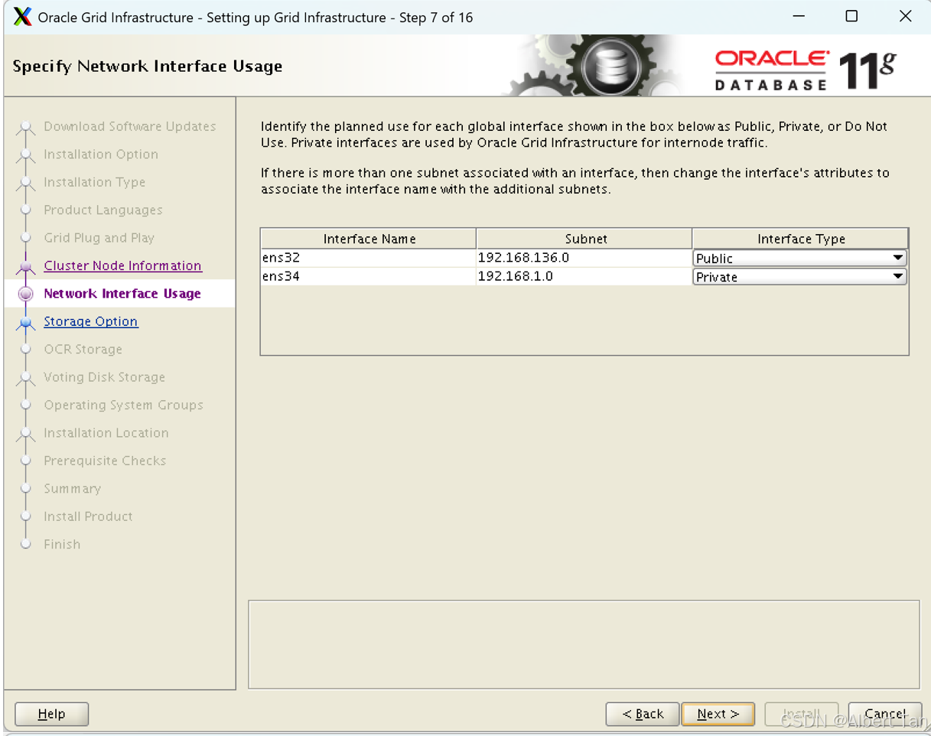Close the installer window
Screen dimensions: 931x736
pos(905,16)
